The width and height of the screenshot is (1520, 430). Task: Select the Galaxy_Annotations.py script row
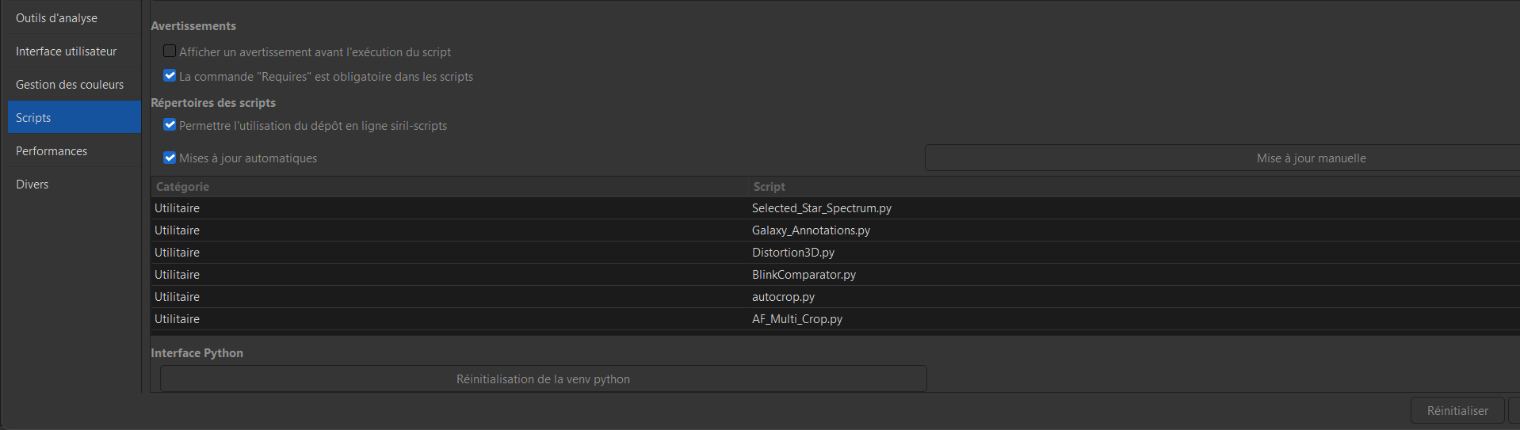(811, 230)
